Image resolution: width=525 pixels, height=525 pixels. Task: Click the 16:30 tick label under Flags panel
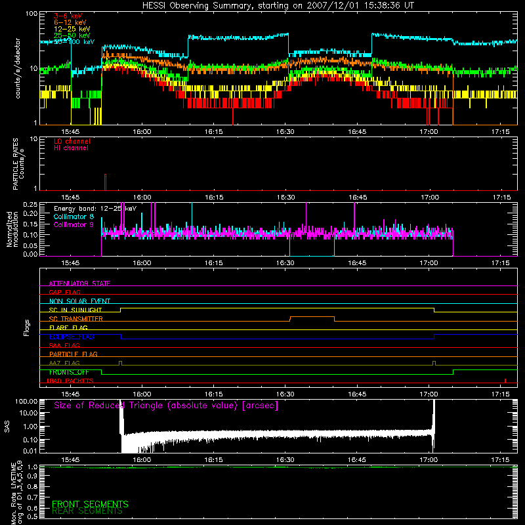coord(285,394)
